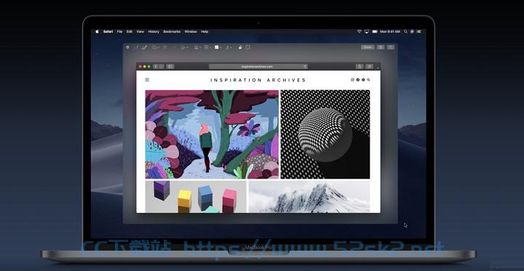Toggle the Safari sidebar button
The height and width of the screenshot is (271, 524).
170,66
